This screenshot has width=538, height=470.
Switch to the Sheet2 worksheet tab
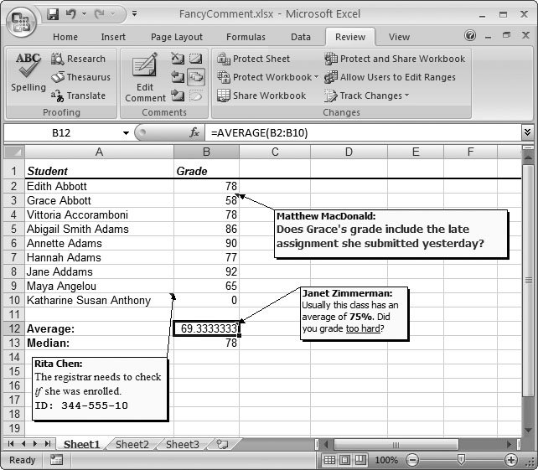(132, 445)
